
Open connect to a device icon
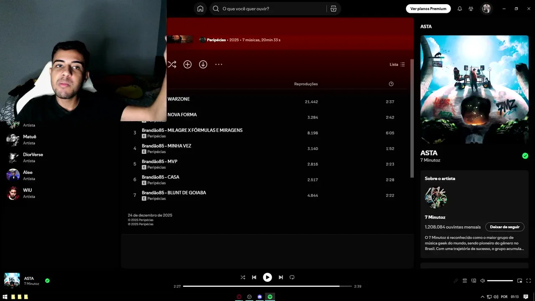click(x=474, y=281)
